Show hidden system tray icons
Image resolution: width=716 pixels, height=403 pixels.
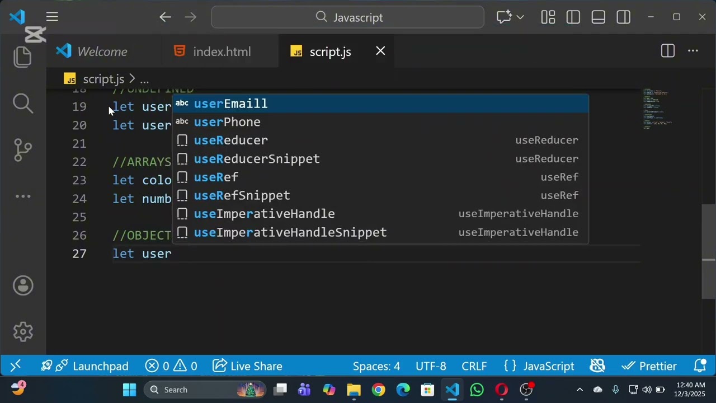click(580, 390)
